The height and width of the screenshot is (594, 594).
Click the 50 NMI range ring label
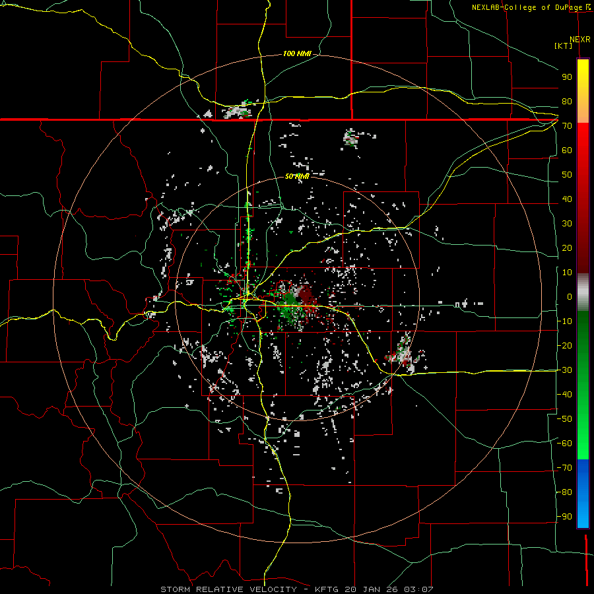click(x=297, y=176)
